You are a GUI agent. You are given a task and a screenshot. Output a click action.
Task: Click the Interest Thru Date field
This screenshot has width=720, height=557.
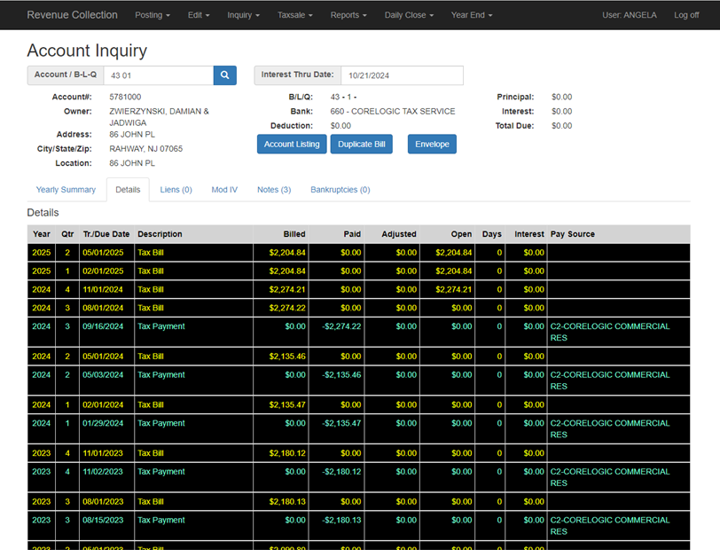pyautogui.click(x=402, y=75)
